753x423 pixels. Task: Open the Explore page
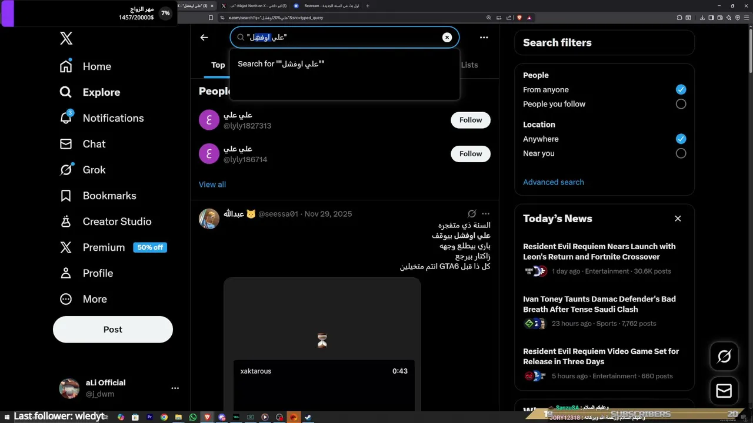(90, 92)
